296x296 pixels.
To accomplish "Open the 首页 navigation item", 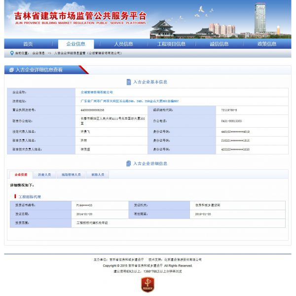I will (x=28, y=44).
